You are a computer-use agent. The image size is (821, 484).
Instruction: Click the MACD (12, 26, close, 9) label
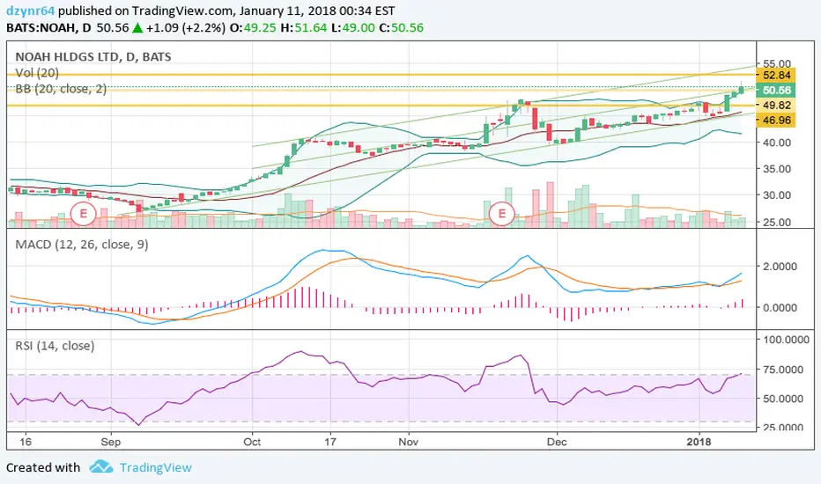coord(82,245)
